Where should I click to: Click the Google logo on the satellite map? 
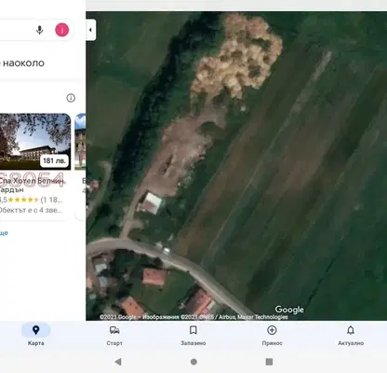coord(289,310)
